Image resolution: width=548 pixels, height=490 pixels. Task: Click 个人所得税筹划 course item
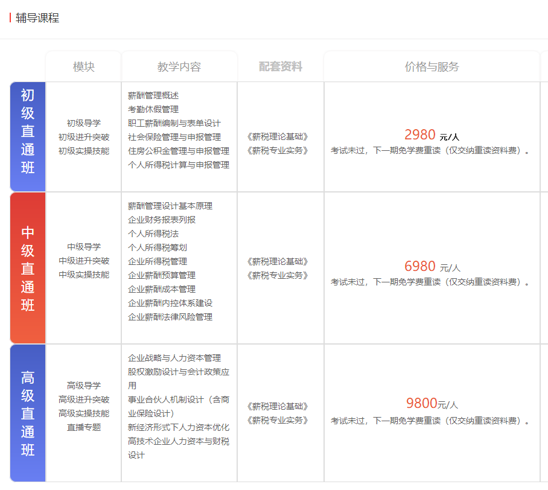coord(158,247)
